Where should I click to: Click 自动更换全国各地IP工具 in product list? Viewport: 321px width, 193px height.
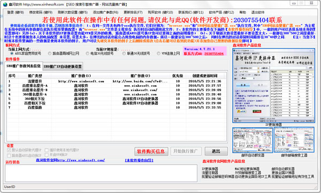coord(253,176)
